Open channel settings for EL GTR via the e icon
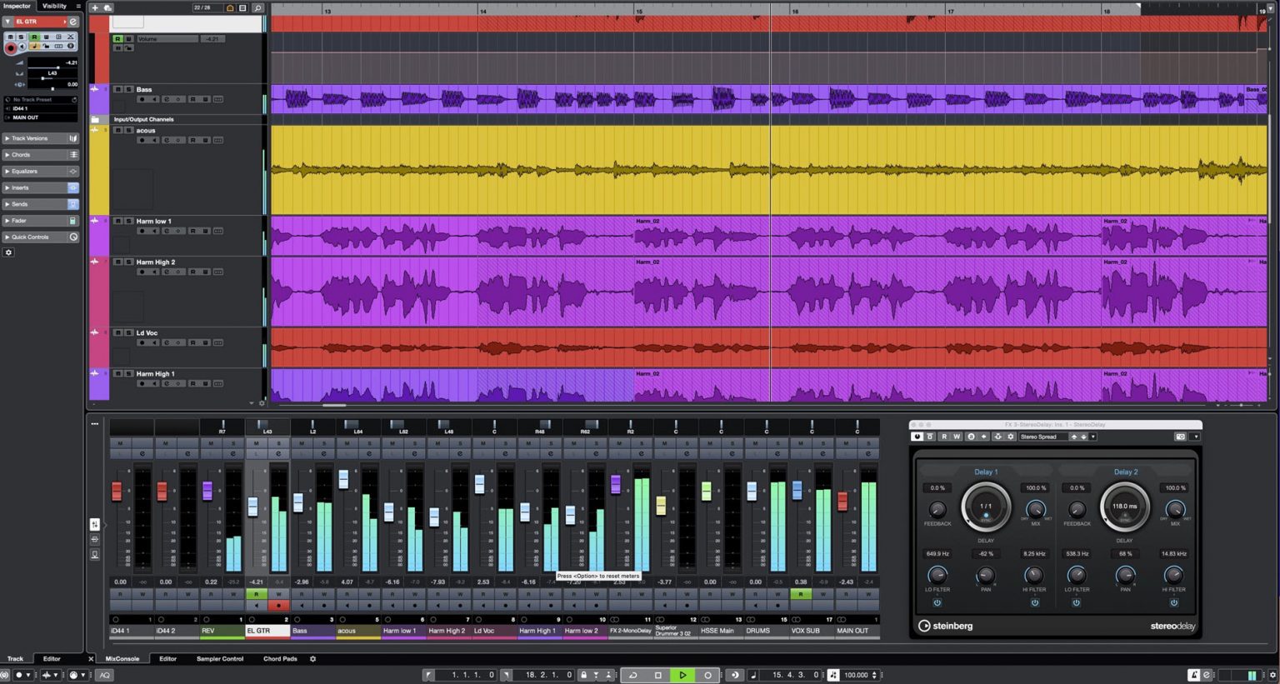The width and height of the screenshot is (1280, 684). pos(73,22)
